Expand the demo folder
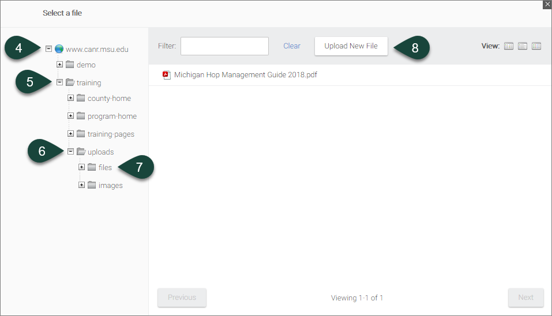 click(x=59, y=65)
